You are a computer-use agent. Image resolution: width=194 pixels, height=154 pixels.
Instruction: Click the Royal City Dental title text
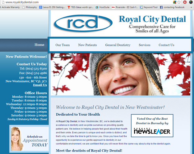click(152, 19)
